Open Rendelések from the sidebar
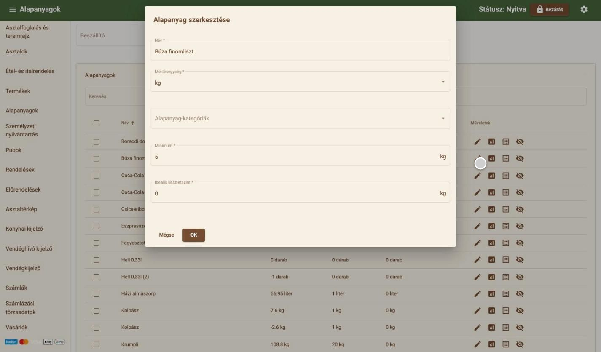This screenshot has width=601, height=352. pyautogui.click(x=20, y=170)
